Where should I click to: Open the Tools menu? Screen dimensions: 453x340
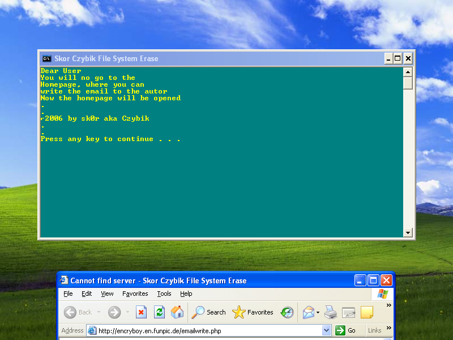(x=164, y=294)
